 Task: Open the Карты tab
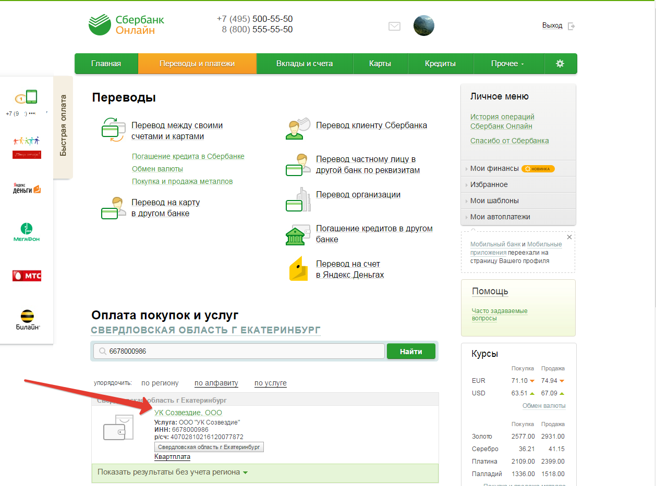click(x=380, y=64)
